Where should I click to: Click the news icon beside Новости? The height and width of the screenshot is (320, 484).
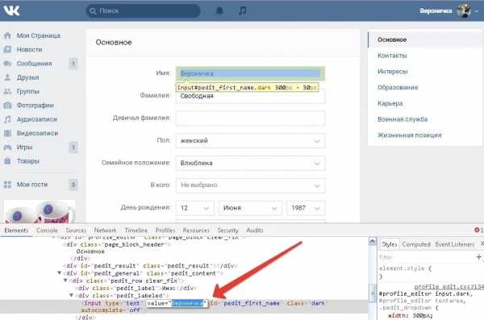click(7, 49)
